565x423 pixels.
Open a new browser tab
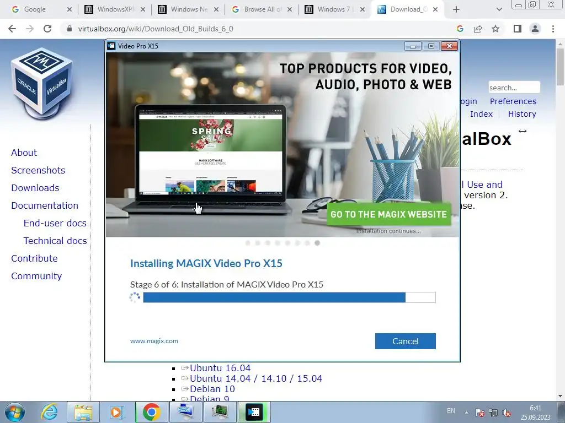(x=456, y=9)
